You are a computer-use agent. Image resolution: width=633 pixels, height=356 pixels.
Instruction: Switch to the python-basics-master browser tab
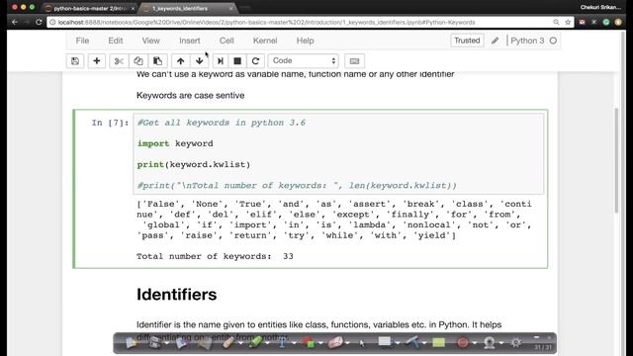point(90,8)
